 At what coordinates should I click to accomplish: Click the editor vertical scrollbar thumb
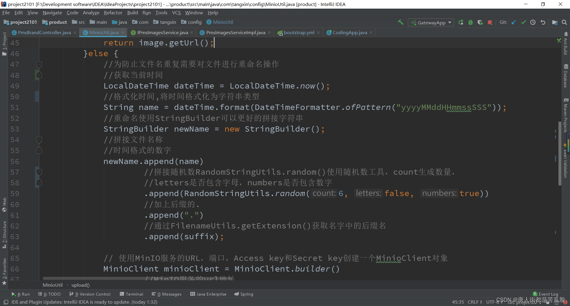(x=560, y=154)
